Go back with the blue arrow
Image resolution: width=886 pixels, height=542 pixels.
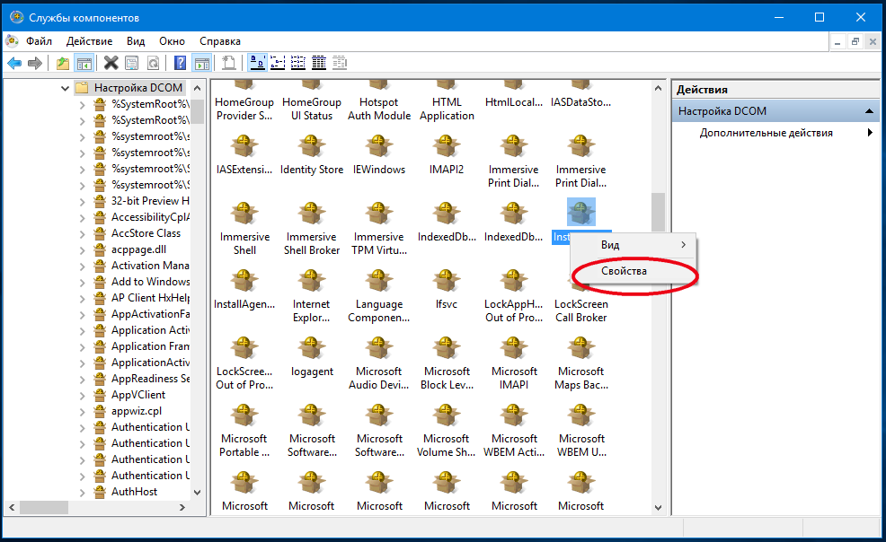(14, 63)
